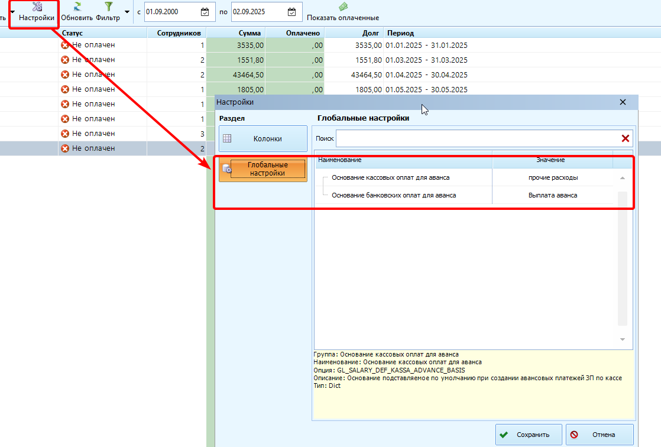
Task: Clear search with the red X icon
Action: point(625,138)
